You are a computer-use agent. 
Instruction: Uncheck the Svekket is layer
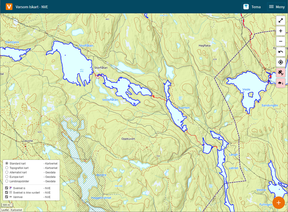(x=7, y=188)
